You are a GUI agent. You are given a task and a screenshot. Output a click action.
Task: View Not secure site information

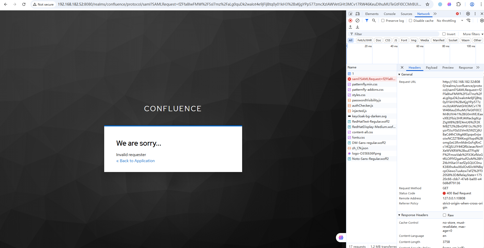43,4
